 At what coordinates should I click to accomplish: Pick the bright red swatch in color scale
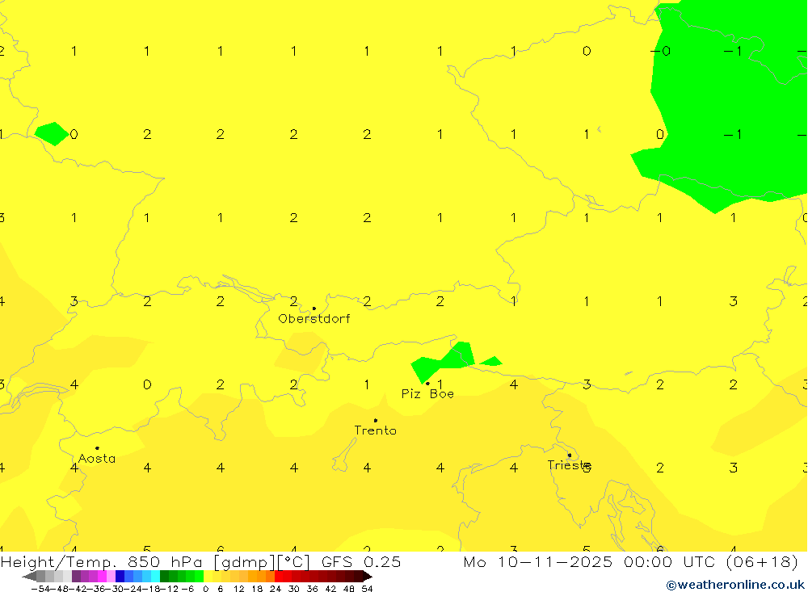279,577
